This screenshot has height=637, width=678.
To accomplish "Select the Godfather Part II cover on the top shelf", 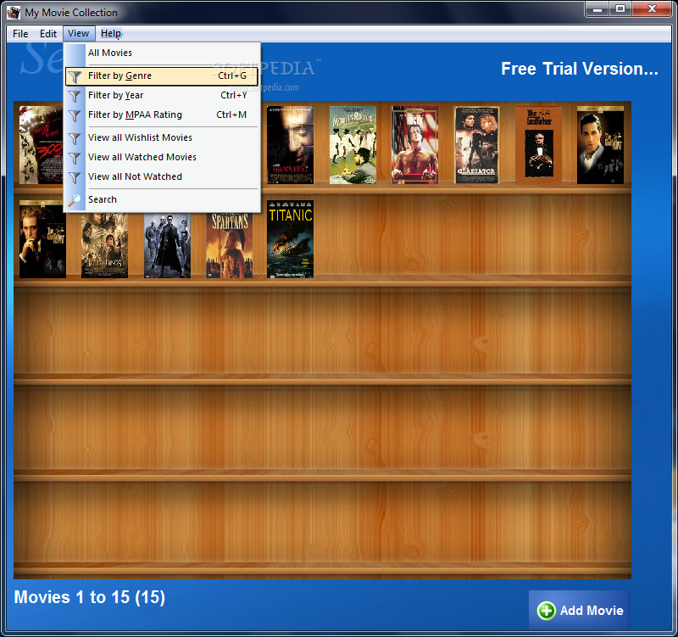I will (x=600, y=145).
